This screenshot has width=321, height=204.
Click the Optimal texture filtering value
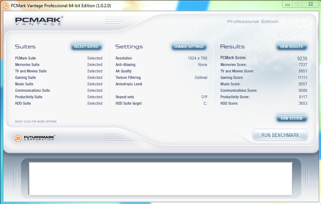(201, 78)
